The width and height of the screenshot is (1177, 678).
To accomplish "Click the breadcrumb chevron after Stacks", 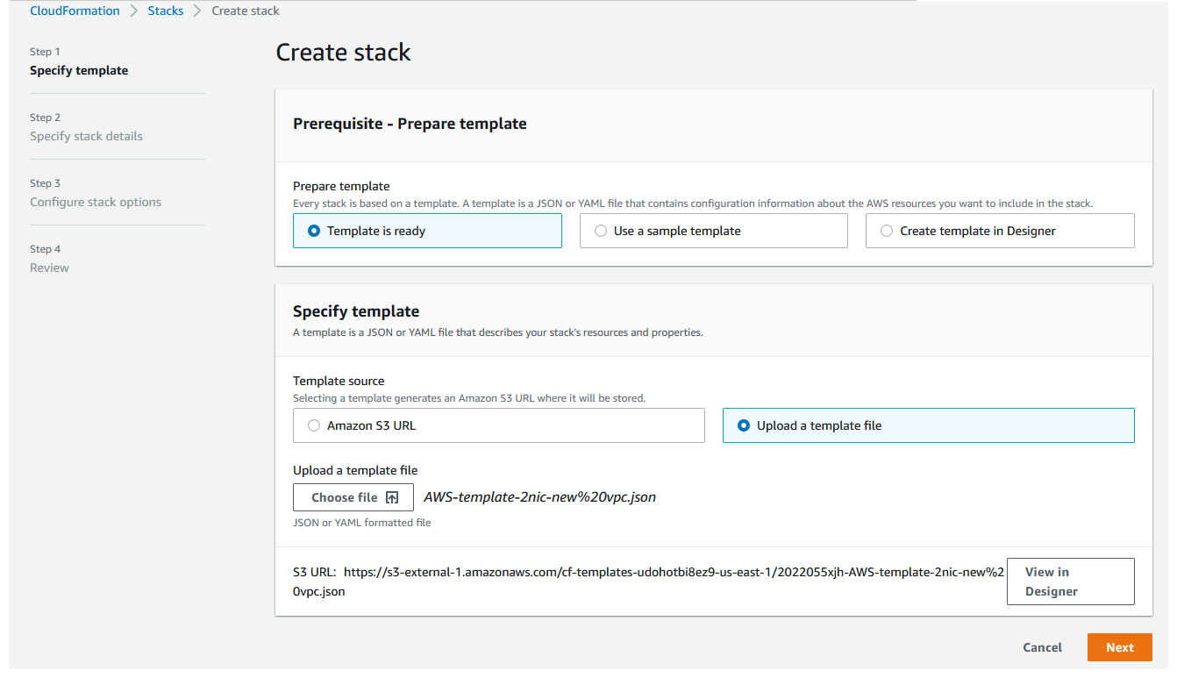I will coord(198,11).
